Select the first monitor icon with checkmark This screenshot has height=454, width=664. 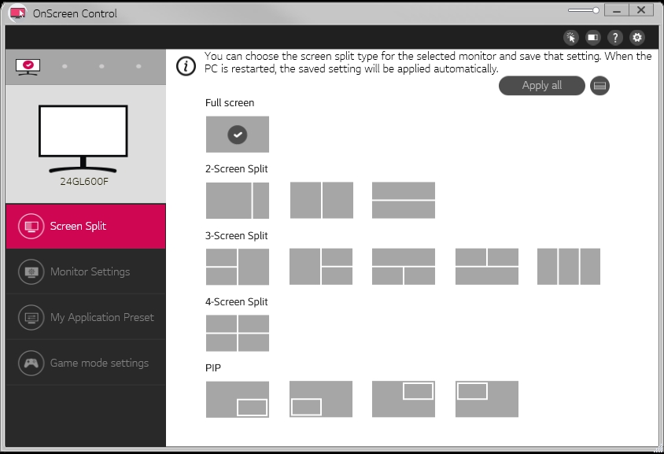tap(28, 67)
